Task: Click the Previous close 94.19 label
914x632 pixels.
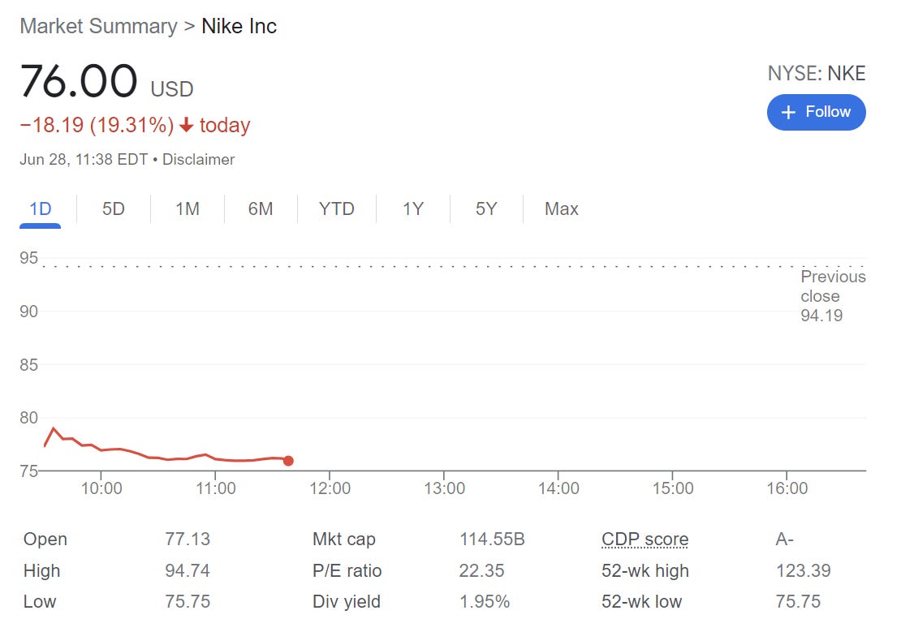Action: click(832, 296)
